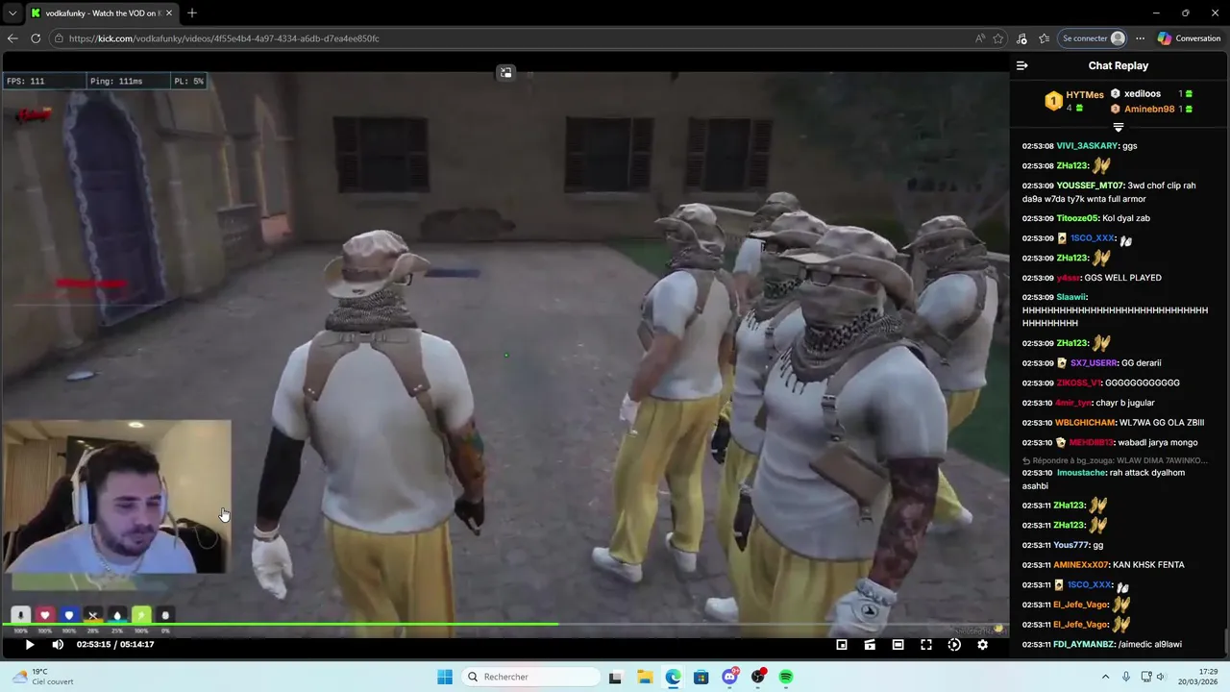
Task: Click the Se connecter profile button
Action: (x=1093, y=38)
